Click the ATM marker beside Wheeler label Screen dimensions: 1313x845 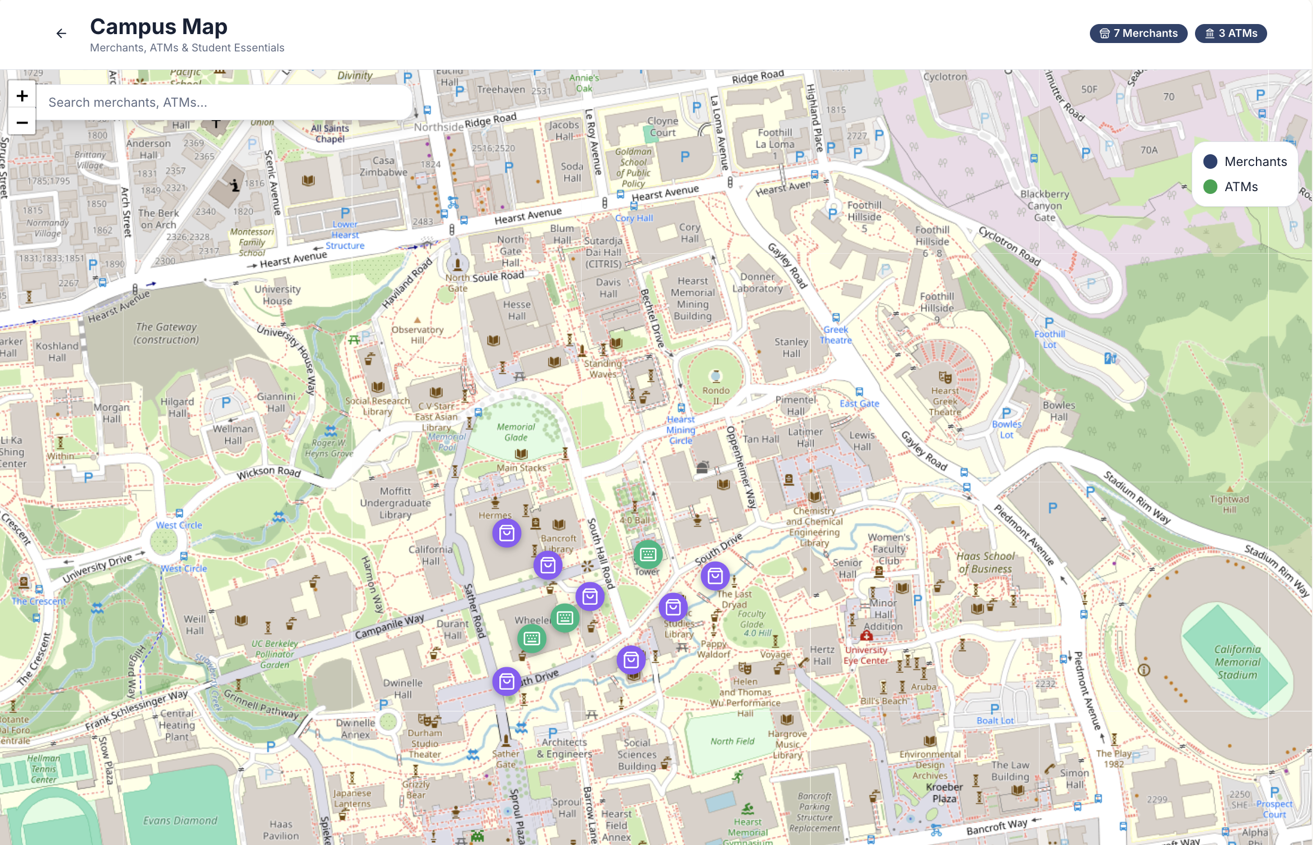565,618
